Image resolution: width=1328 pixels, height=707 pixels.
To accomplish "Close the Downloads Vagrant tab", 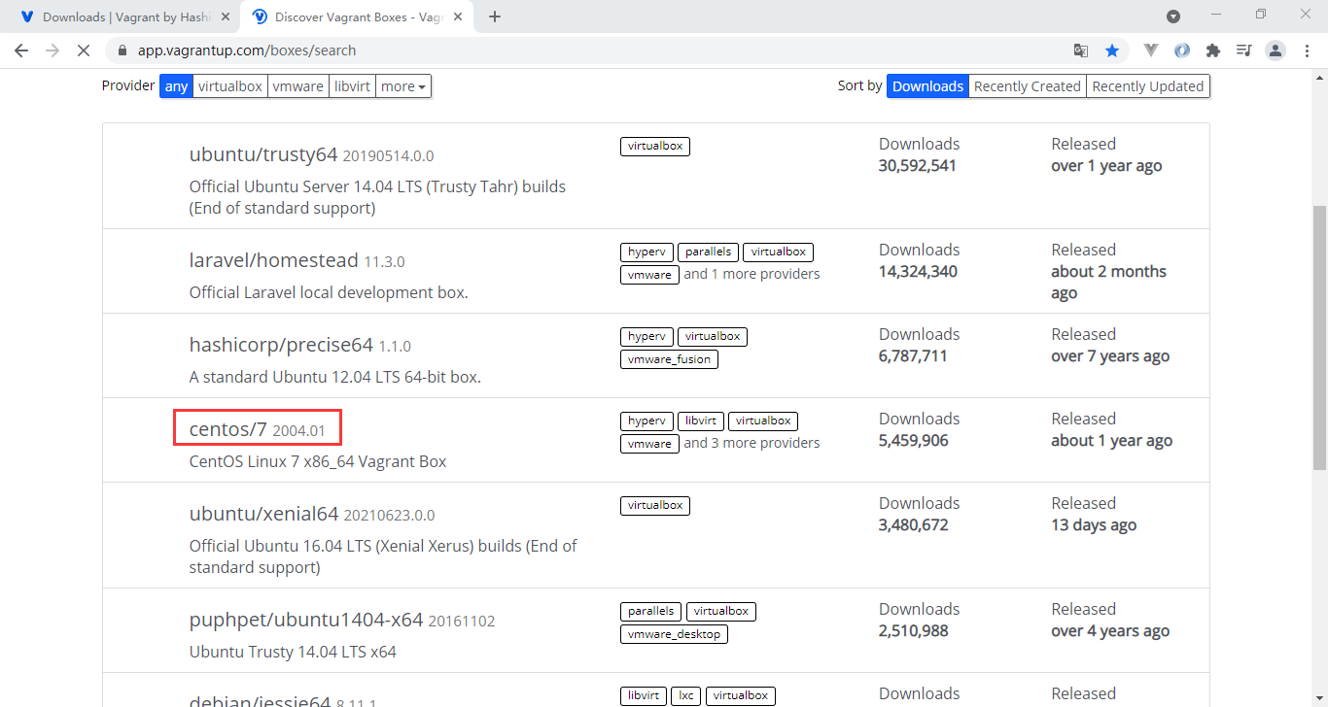I will (226, 17).
